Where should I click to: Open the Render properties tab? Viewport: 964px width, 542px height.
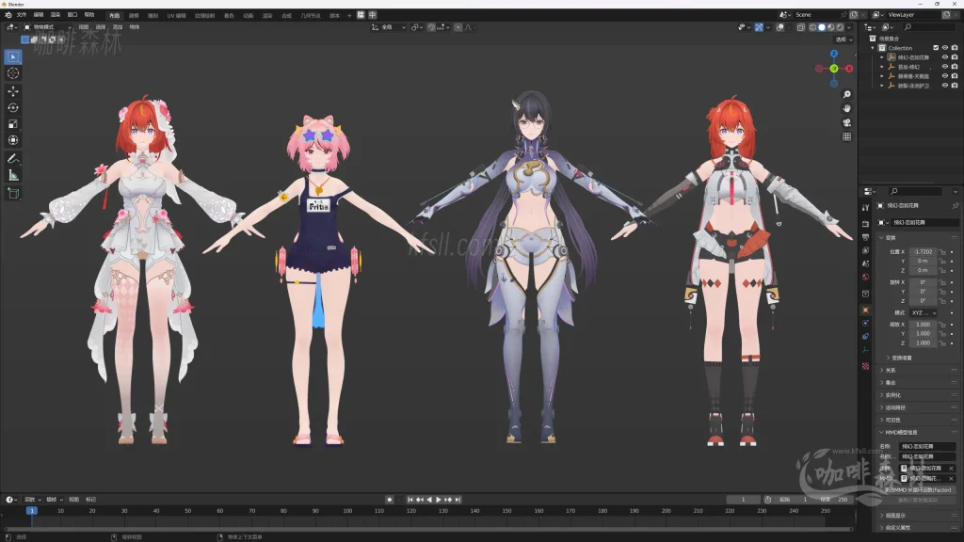point(866,224)
